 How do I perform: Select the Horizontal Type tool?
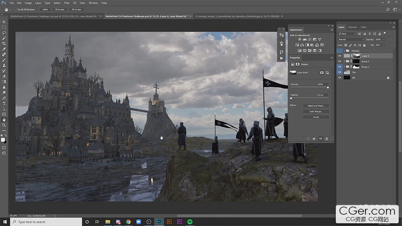click(x=4, y=104)
